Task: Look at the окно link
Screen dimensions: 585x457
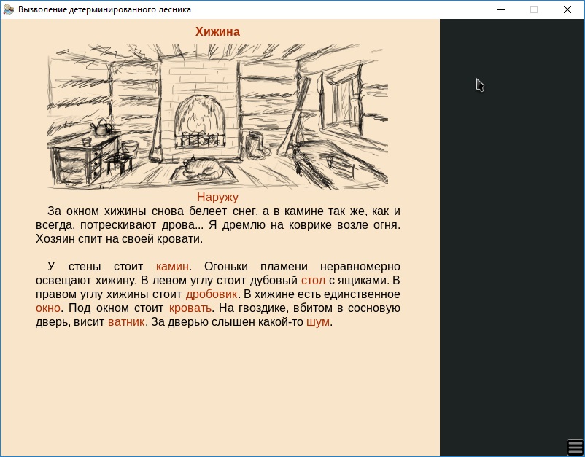Action: 47,308
